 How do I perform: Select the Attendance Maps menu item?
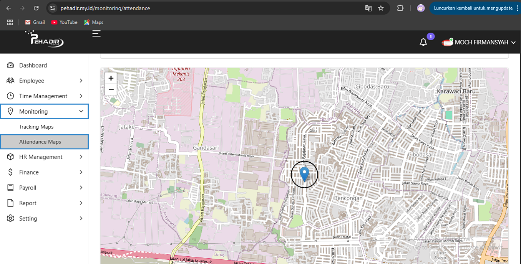[x=40, y=142]
